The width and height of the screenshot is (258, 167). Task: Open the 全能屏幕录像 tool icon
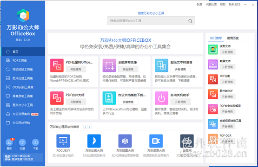pos(109,65)
